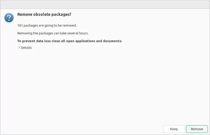Click the word "documents." in warning
This screenshot has width=210, height=135.
pyautogui.click(x=112, y=41)
